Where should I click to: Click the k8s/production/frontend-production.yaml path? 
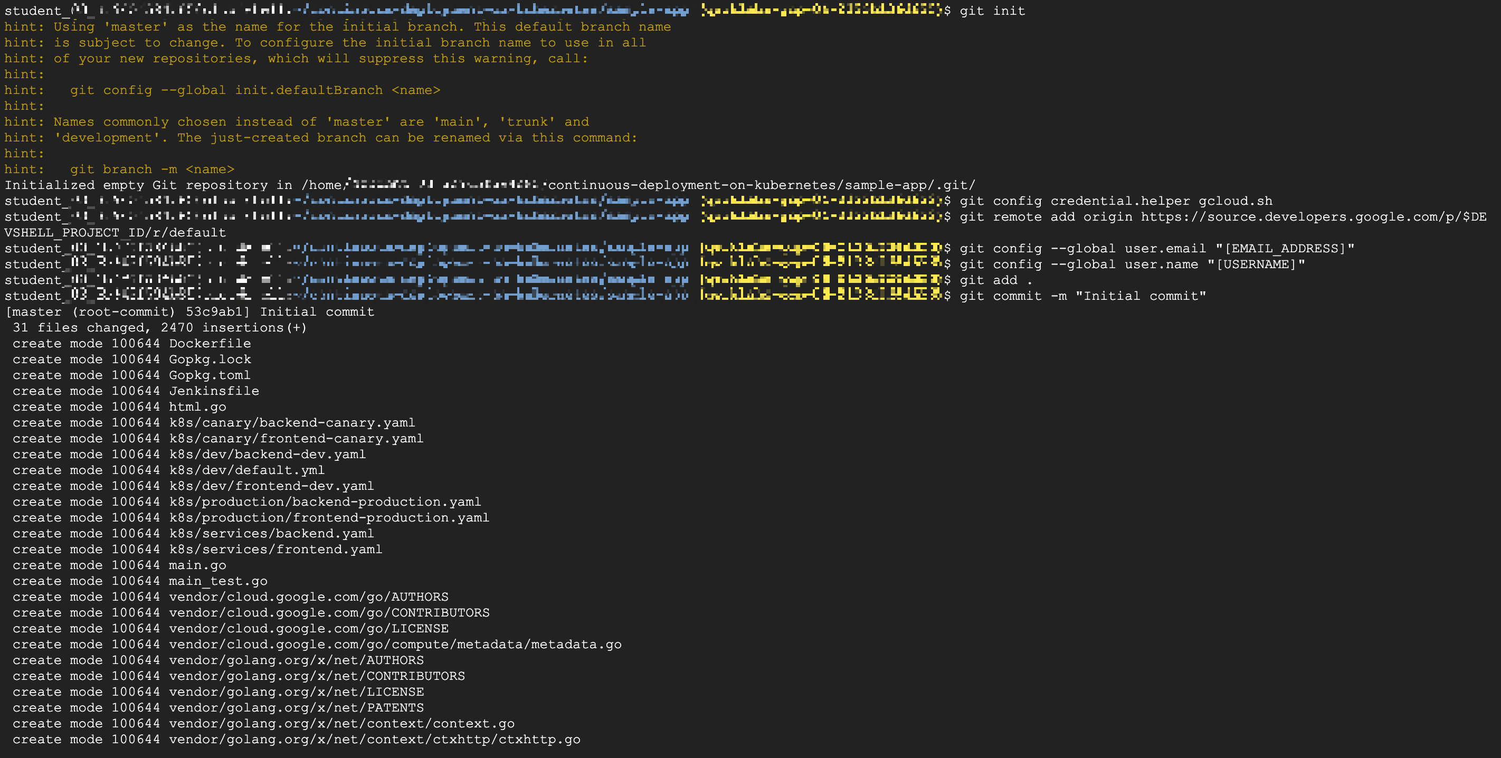point(329,518)
